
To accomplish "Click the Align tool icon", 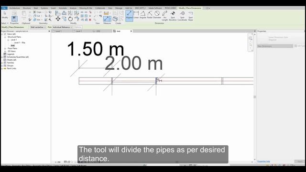I will [58, 13].
